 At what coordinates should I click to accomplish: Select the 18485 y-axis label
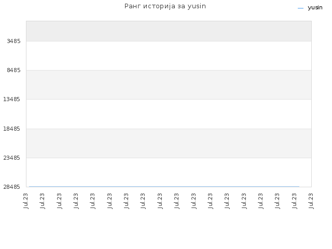(11, 129)
